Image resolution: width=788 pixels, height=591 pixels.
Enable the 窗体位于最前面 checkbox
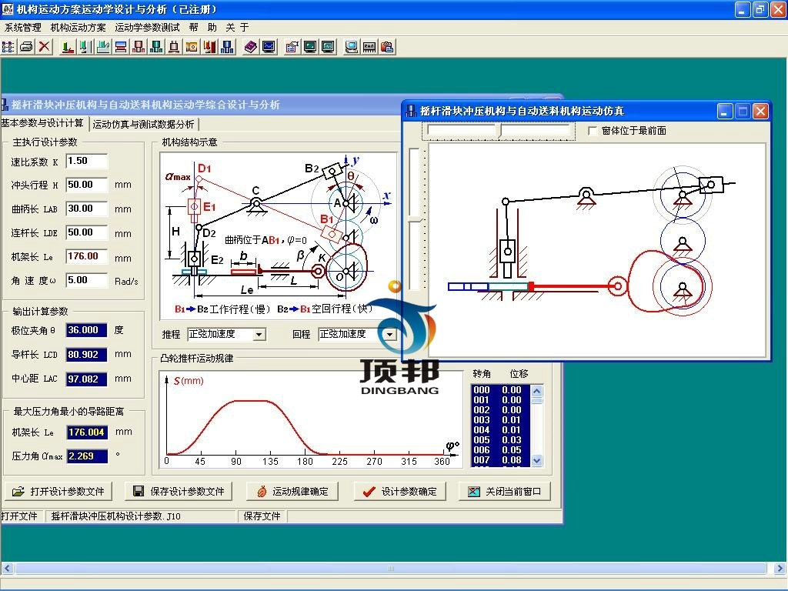593,131
